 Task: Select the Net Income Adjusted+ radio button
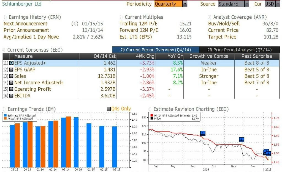point(11,83)
